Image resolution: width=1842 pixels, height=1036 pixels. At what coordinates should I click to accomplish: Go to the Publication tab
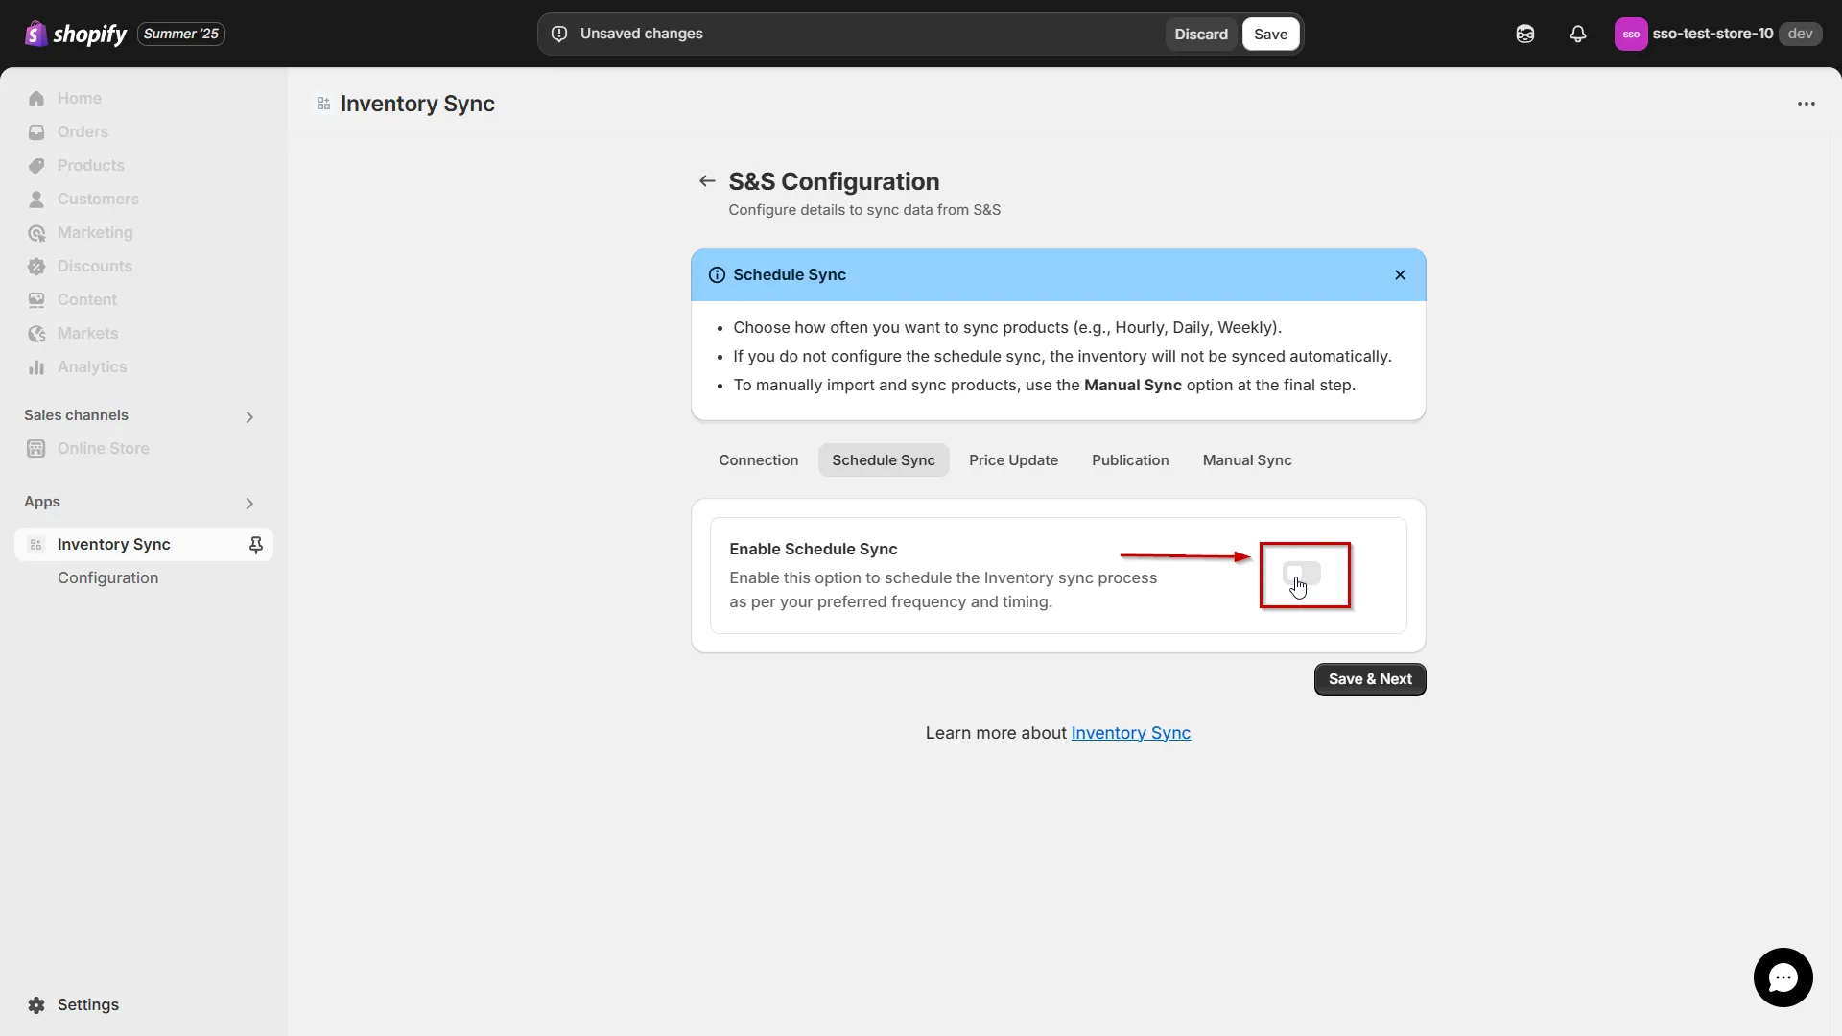(1130, 460)
